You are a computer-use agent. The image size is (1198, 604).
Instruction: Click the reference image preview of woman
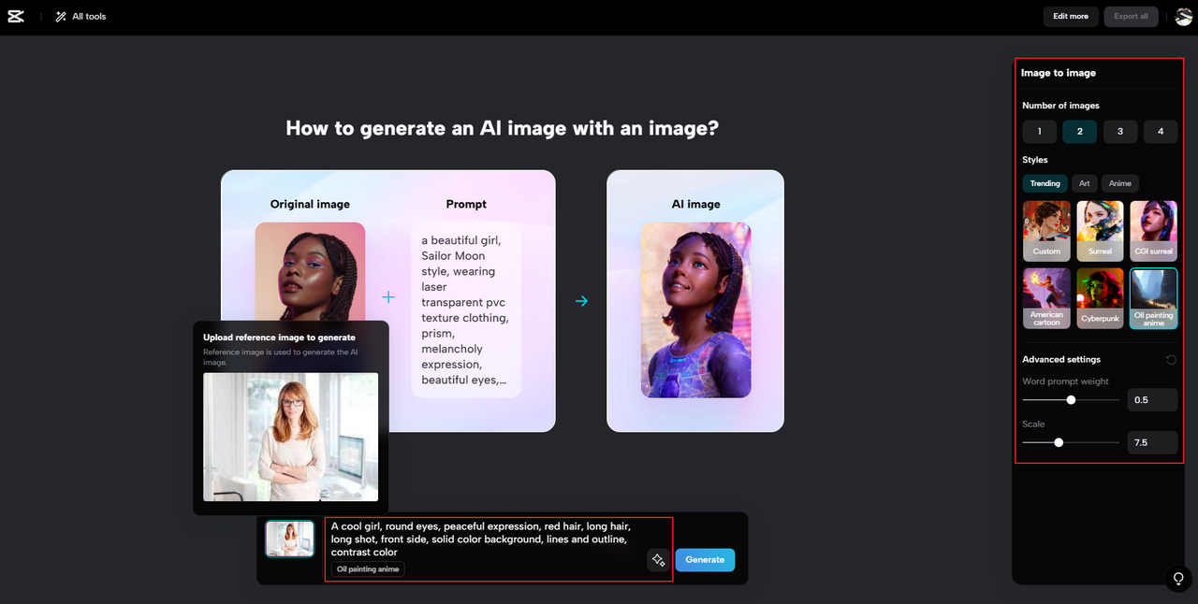[291, 437]
